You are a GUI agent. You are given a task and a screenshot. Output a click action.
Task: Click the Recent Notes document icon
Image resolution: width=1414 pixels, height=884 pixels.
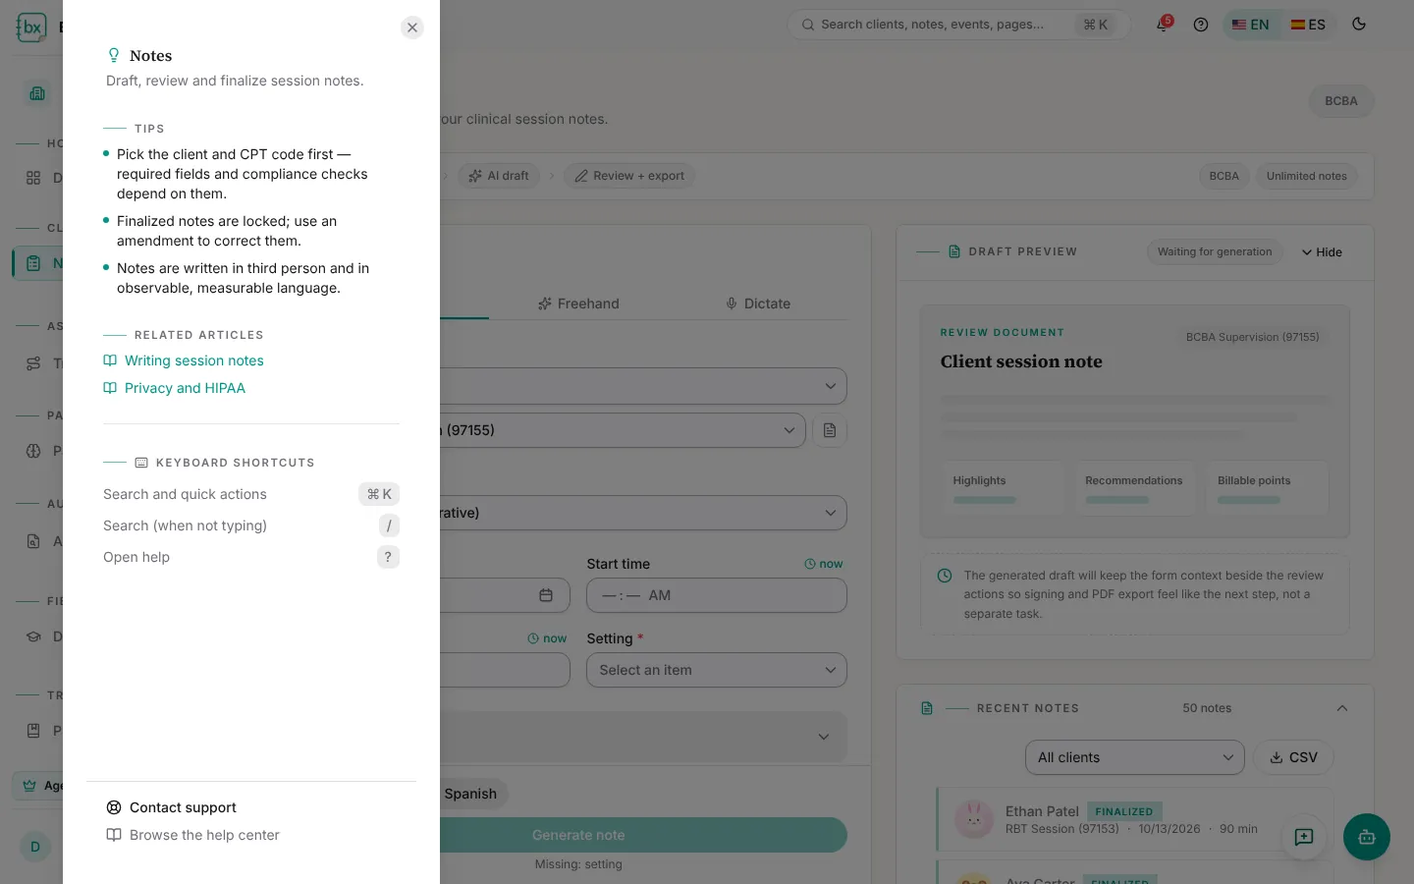click(x=927, y=708)
